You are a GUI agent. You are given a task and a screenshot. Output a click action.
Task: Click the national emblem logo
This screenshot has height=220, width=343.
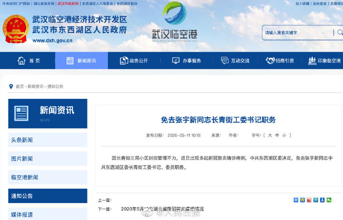tap(15, 30)
